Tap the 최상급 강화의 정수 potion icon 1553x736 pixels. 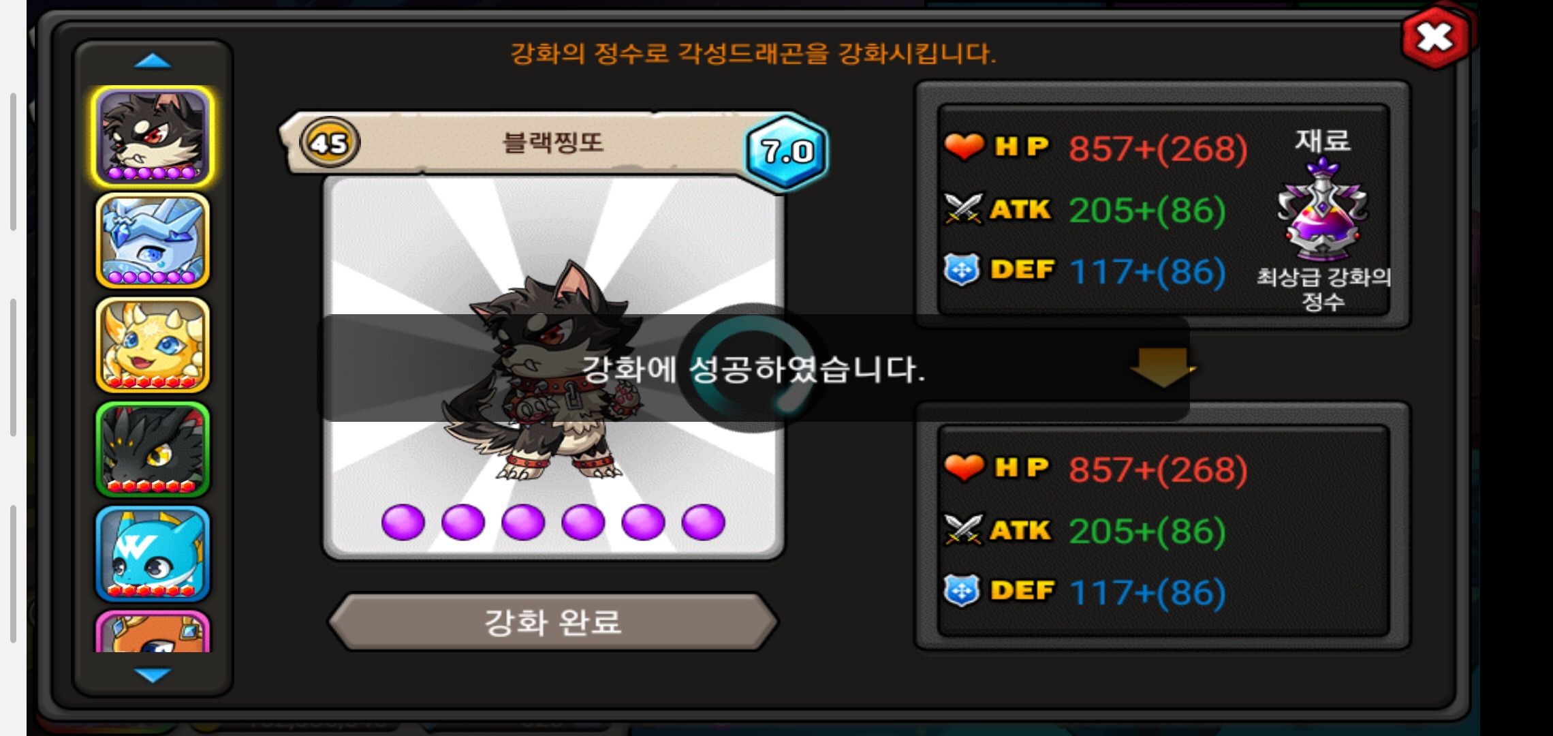pyautogui.click(x=1322, y=210)
